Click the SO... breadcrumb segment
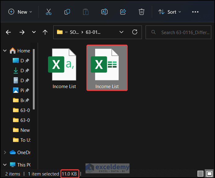Screen dimensions: 215x178 tap(74, 32)
